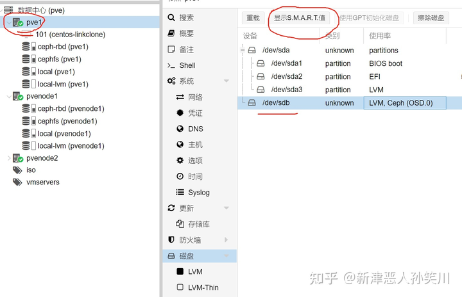Image resolution: width=462 pixels, height=297 pixels.
Task: Open the 系统 system menu item
Action: tap(200, 81)
